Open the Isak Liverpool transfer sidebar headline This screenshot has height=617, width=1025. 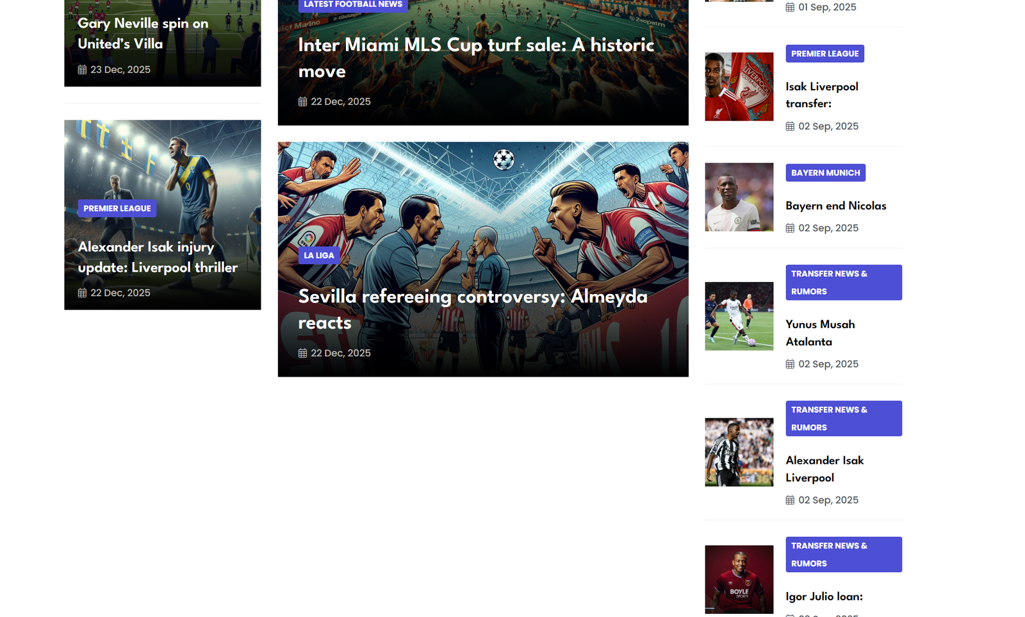822,95
